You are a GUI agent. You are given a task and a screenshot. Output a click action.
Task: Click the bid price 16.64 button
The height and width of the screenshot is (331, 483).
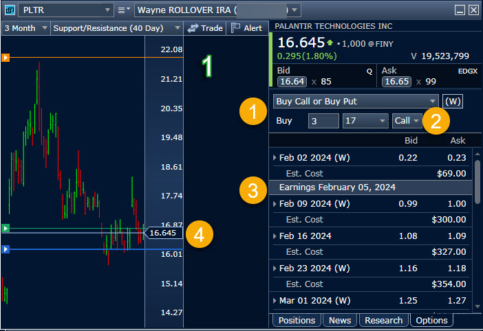pos(290,82)
